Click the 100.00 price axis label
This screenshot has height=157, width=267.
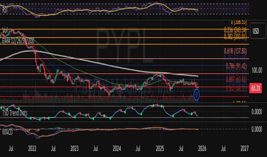(x=257, y=70)
